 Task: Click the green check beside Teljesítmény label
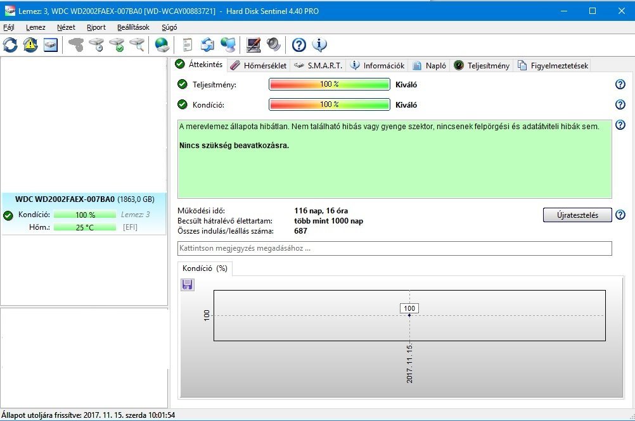(183, 84)
